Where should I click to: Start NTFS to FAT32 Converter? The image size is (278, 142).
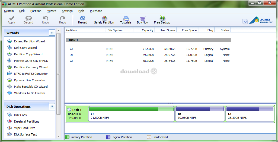click(x=31, y=74)
